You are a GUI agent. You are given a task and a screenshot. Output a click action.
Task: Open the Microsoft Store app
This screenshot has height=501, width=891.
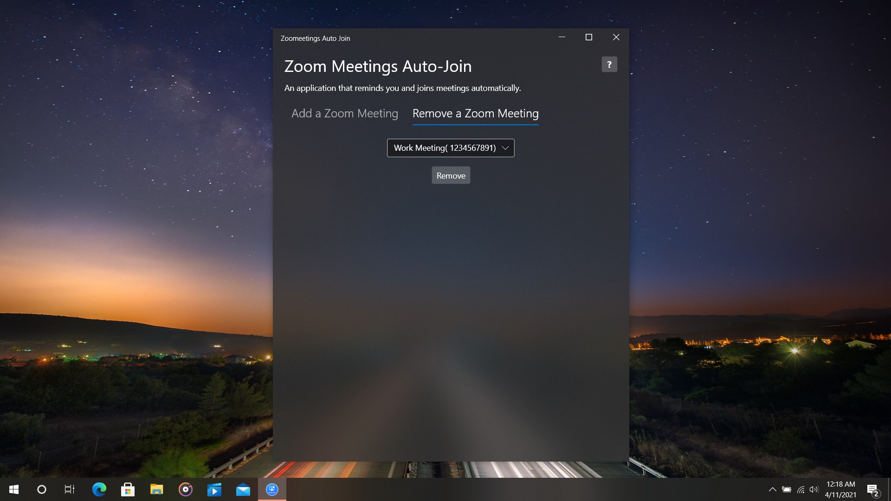(128, 489)
